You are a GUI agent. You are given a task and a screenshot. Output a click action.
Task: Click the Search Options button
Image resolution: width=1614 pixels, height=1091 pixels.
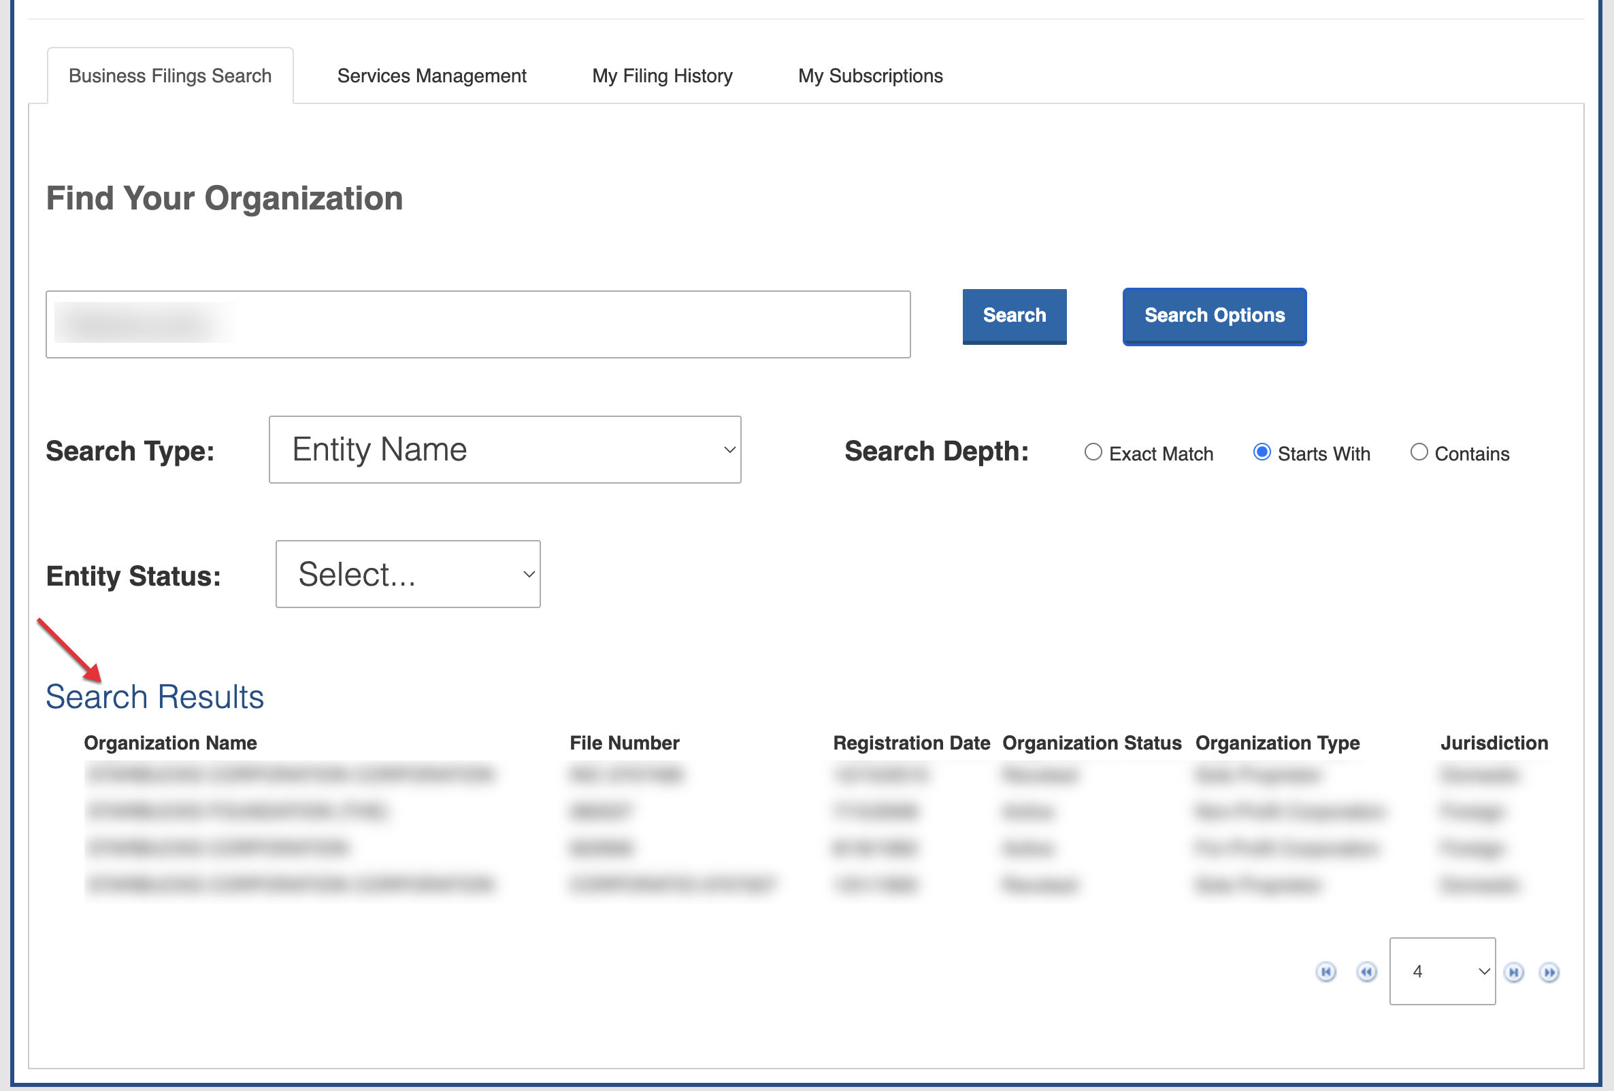point(1214,316)
